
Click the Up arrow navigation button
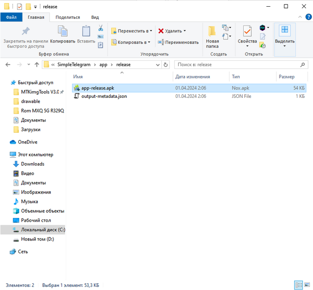click(36, 64)
